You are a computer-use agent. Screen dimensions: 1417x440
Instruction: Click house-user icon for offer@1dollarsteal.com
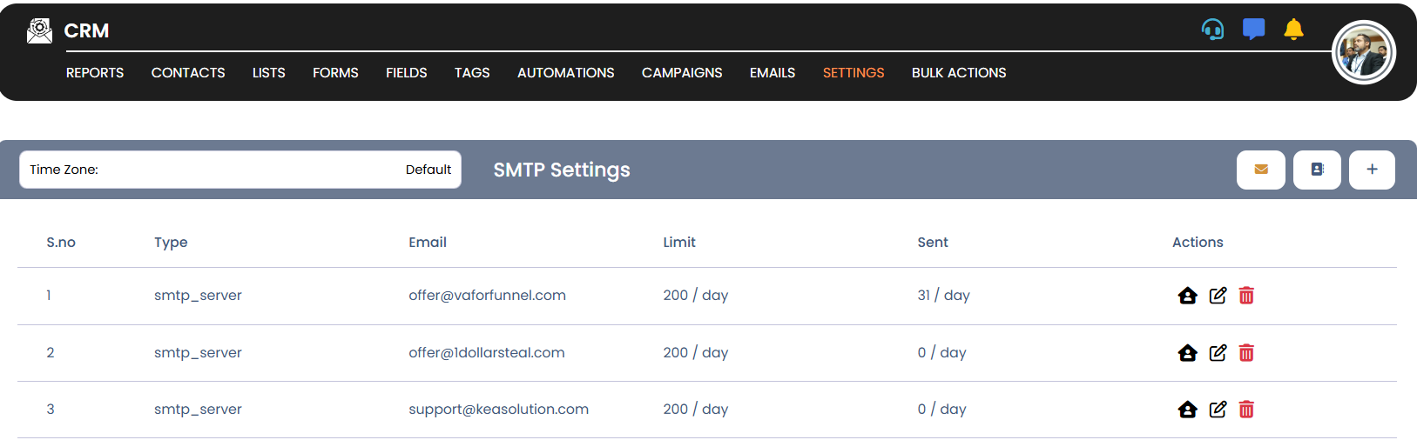pyautogui.click(x=1187, y=353)
